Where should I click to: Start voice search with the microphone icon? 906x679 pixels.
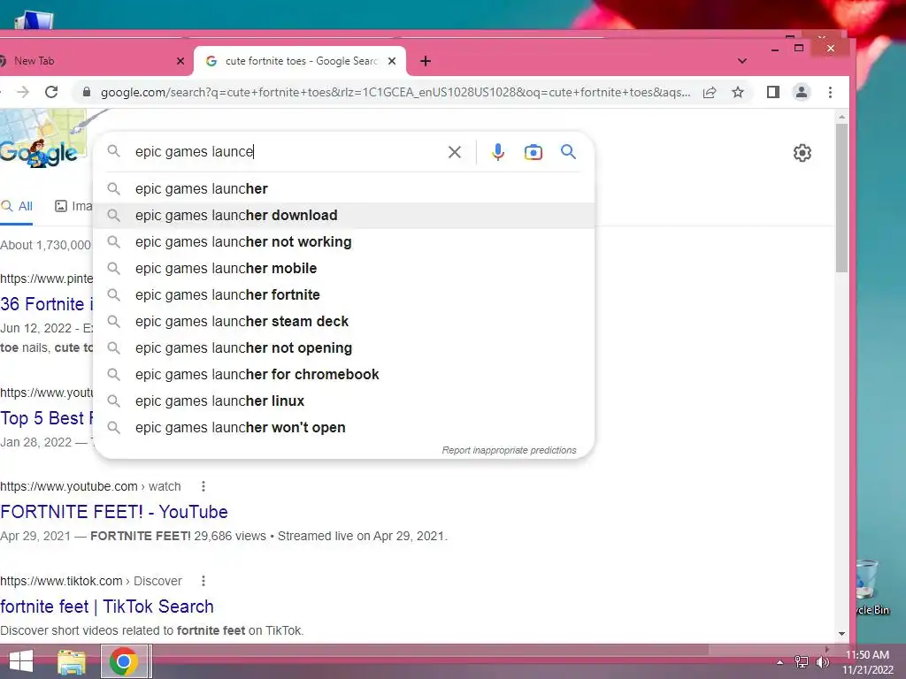[497, 152]
